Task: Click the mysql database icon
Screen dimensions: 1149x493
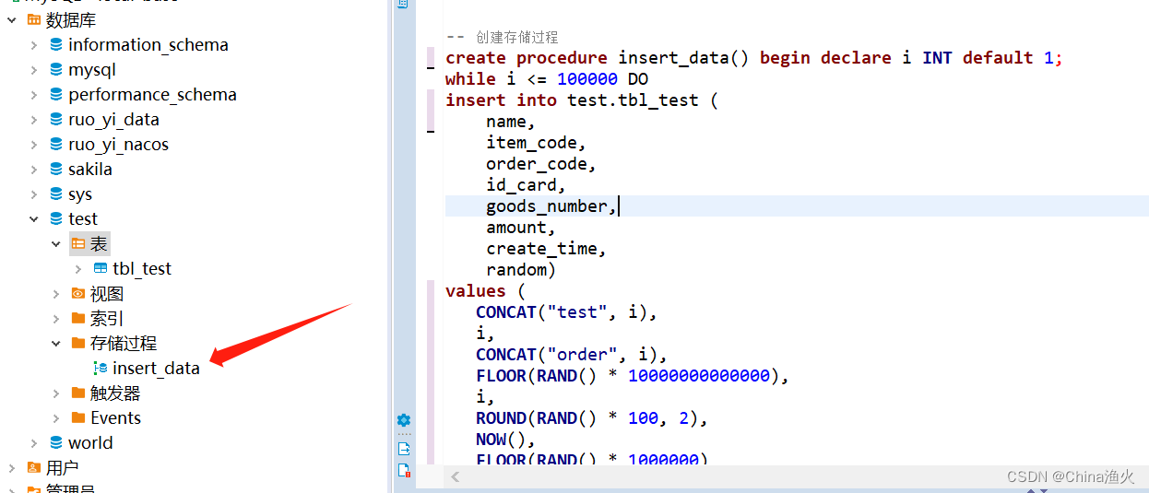Action: tap(56, 69)
